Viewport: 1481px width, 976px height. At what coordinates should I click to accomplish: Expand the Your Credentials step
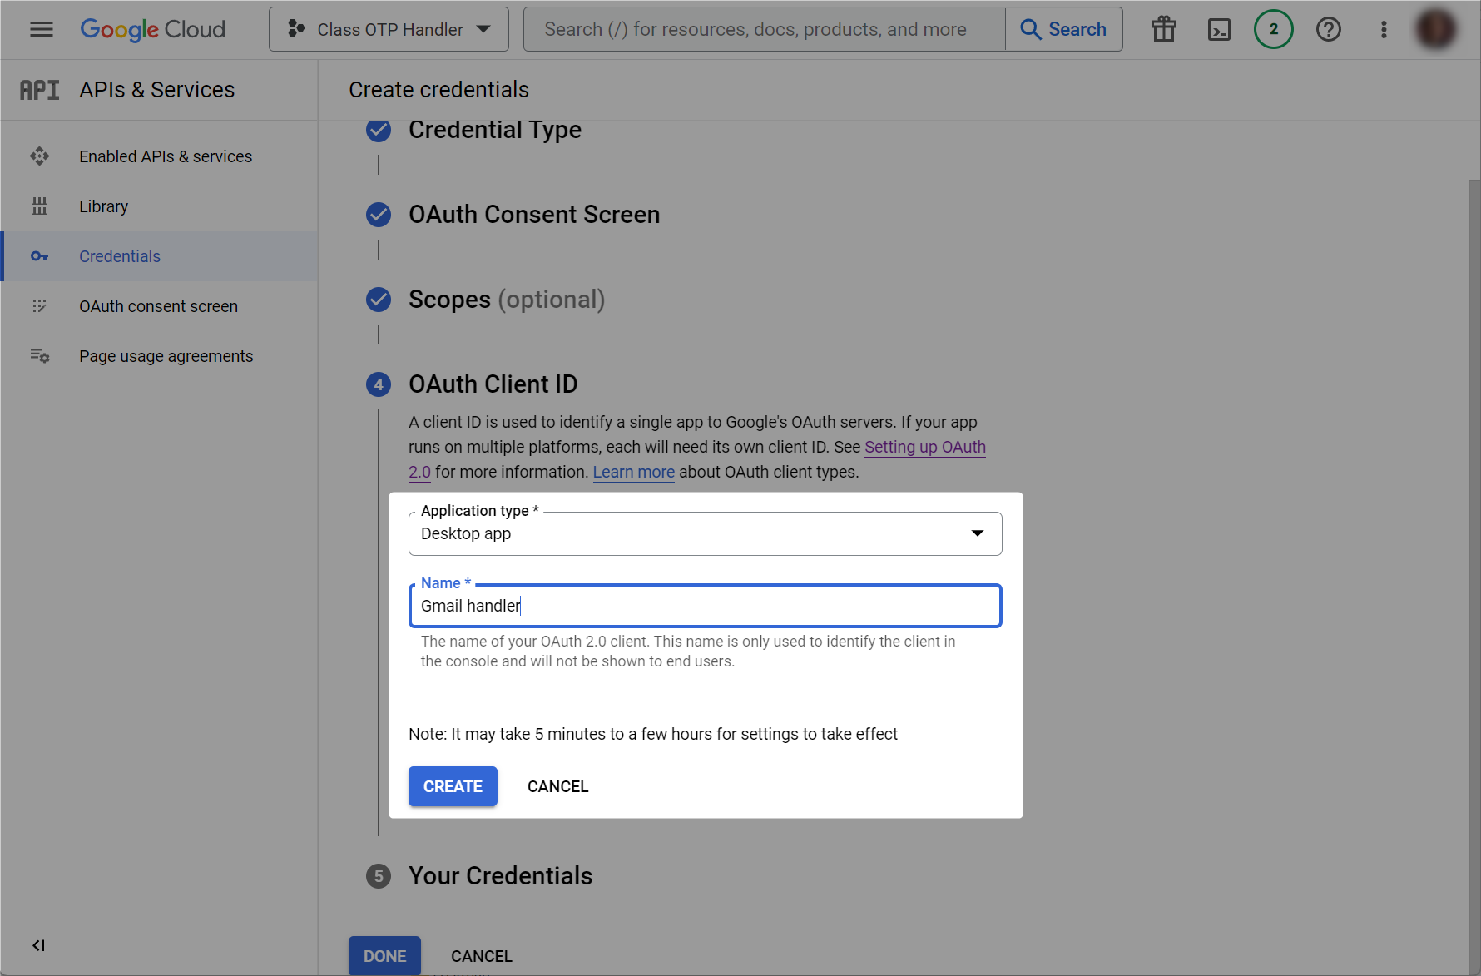[x=500, y=876]
